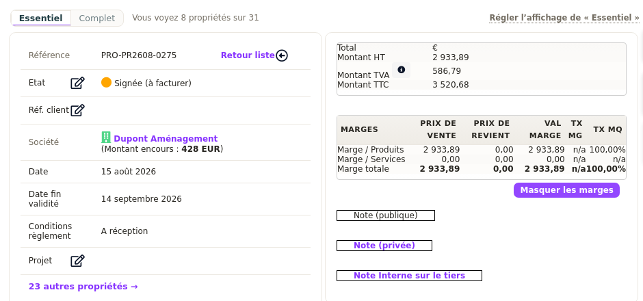
Task: Expand Note Interne sur le tiers
Action: 409,276
